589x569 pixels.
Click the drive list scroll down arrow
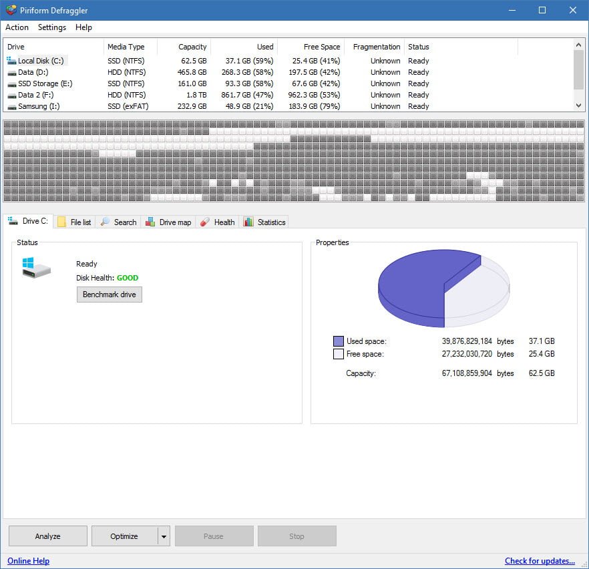click(578, 106)
